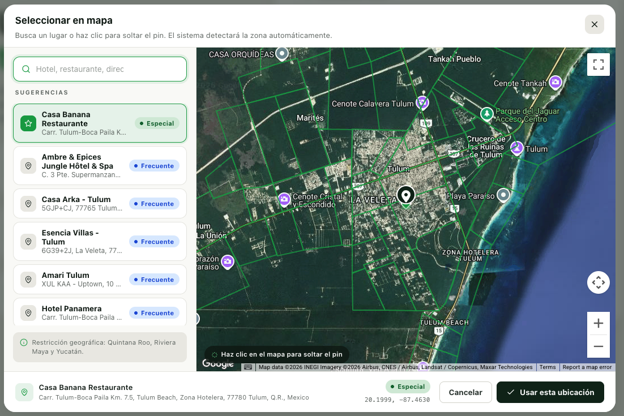624x416 pixels.
Task: Click the Corazón Paraíso camera marker
Action: 228,261
